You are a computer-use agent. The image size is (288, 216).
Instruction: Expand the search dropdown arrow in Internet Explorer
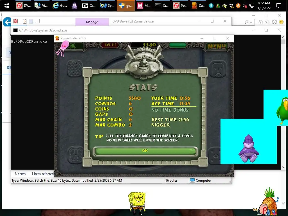tap(251, 22)
